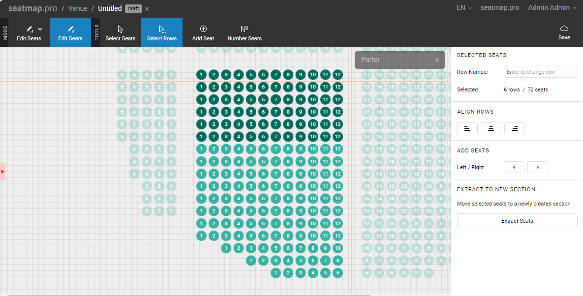The width and height of the screenshot is (583, 296).
Task: Go to Venue in the breadcrumb
Action: [x=78, y=8]
